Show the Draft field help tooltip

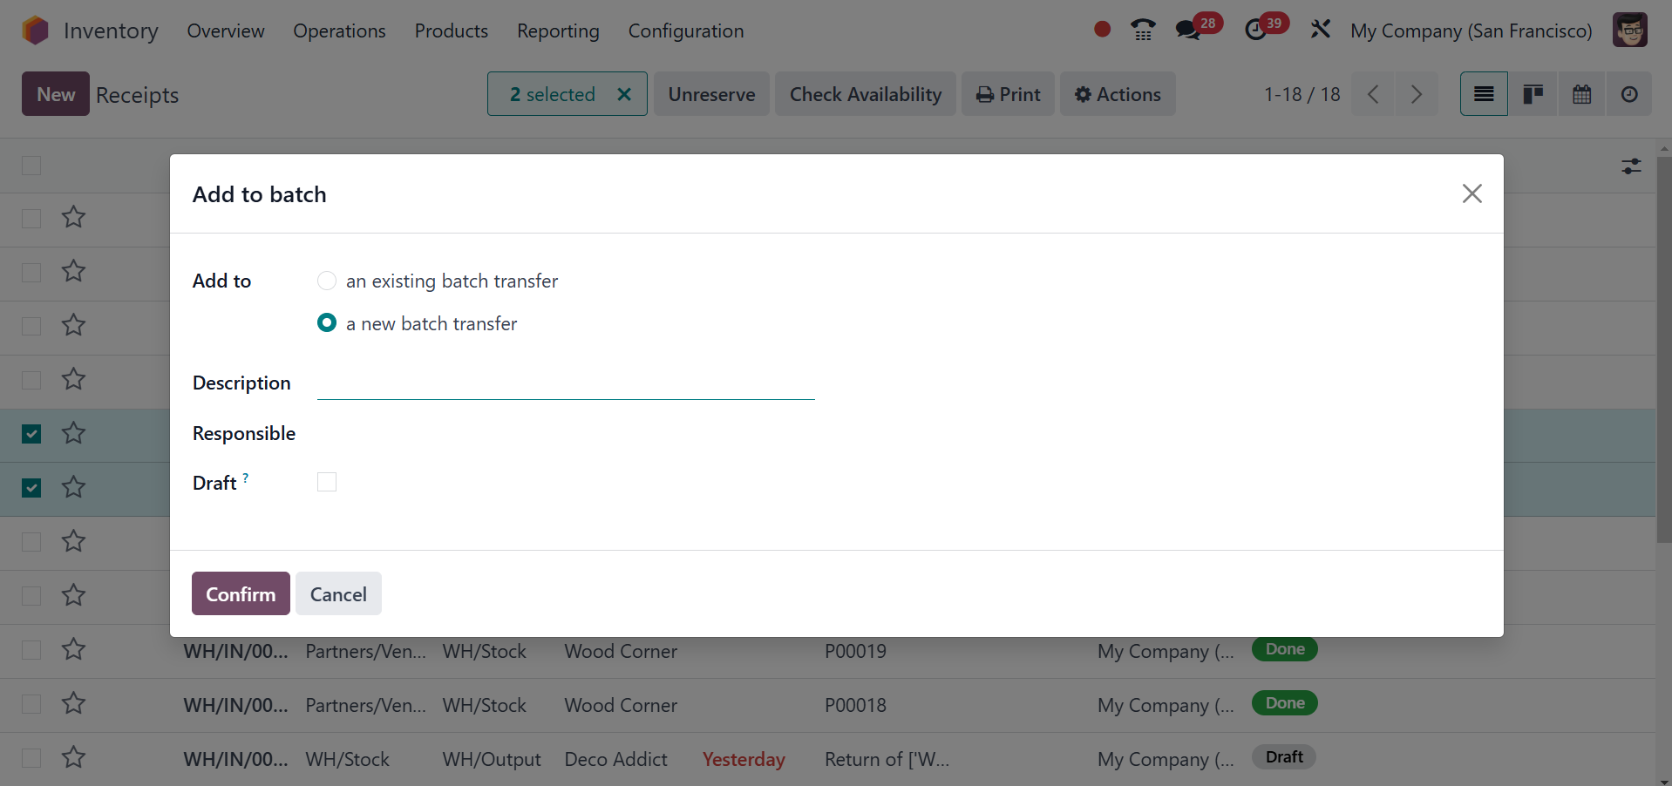coord(246,477)
